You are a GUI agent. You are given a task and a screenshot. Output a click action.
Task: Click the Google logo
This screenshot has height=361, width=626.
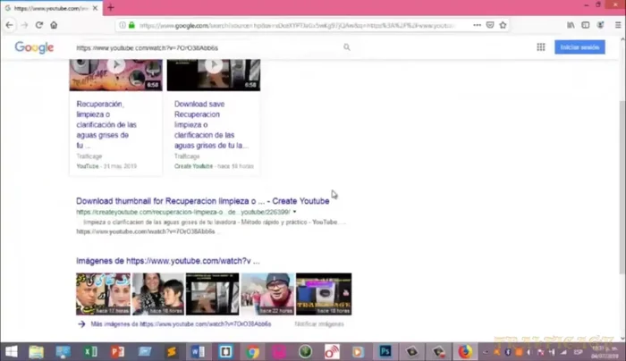coord(34,47)
